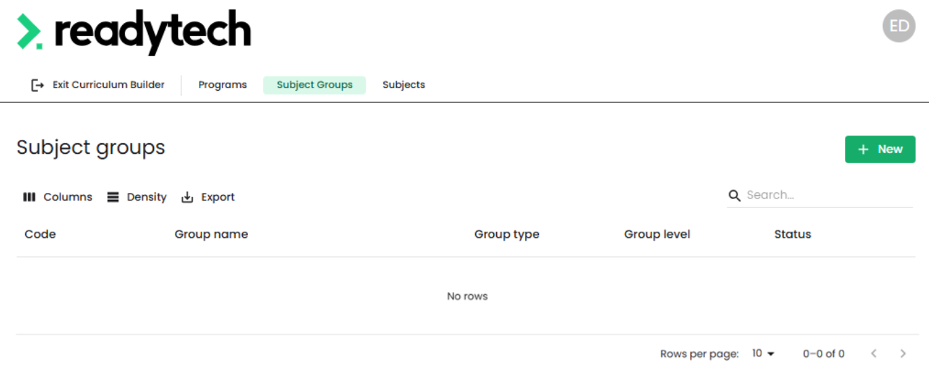
Task: Export the subject groups table
Action: coord(208,197)
